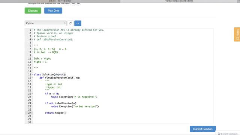Click the 'left > right' comment line
The height and width of the screenshot is (135, 240).
[x=42, y=58]
